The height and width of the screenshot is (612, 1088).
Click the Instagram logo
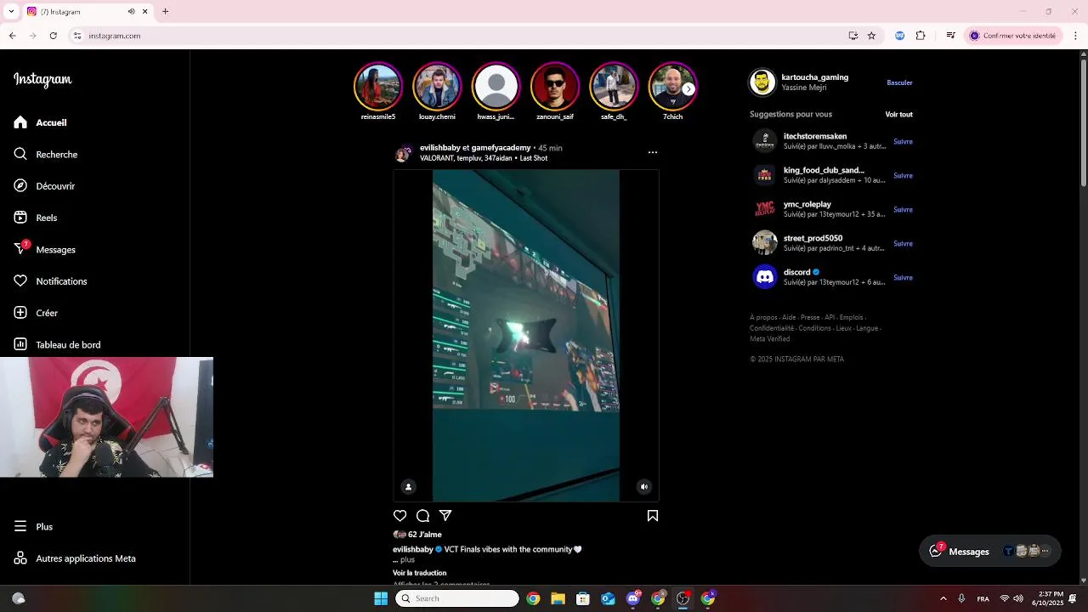click(42, 80)
